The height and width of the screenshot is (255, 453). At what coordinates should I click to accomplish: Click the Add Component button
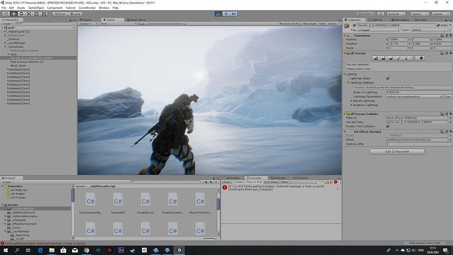(x=397, y=151)
